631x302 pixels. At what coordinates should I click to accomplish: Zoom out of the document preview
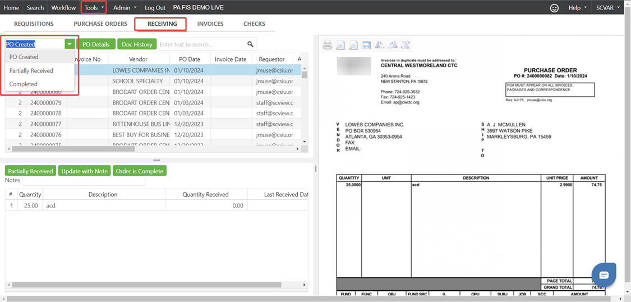353,45
